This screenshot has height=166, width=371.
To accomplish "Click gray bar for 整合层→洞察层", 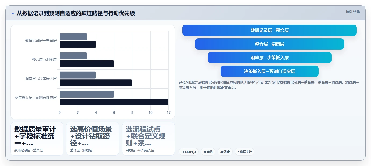I will point(73,56).
